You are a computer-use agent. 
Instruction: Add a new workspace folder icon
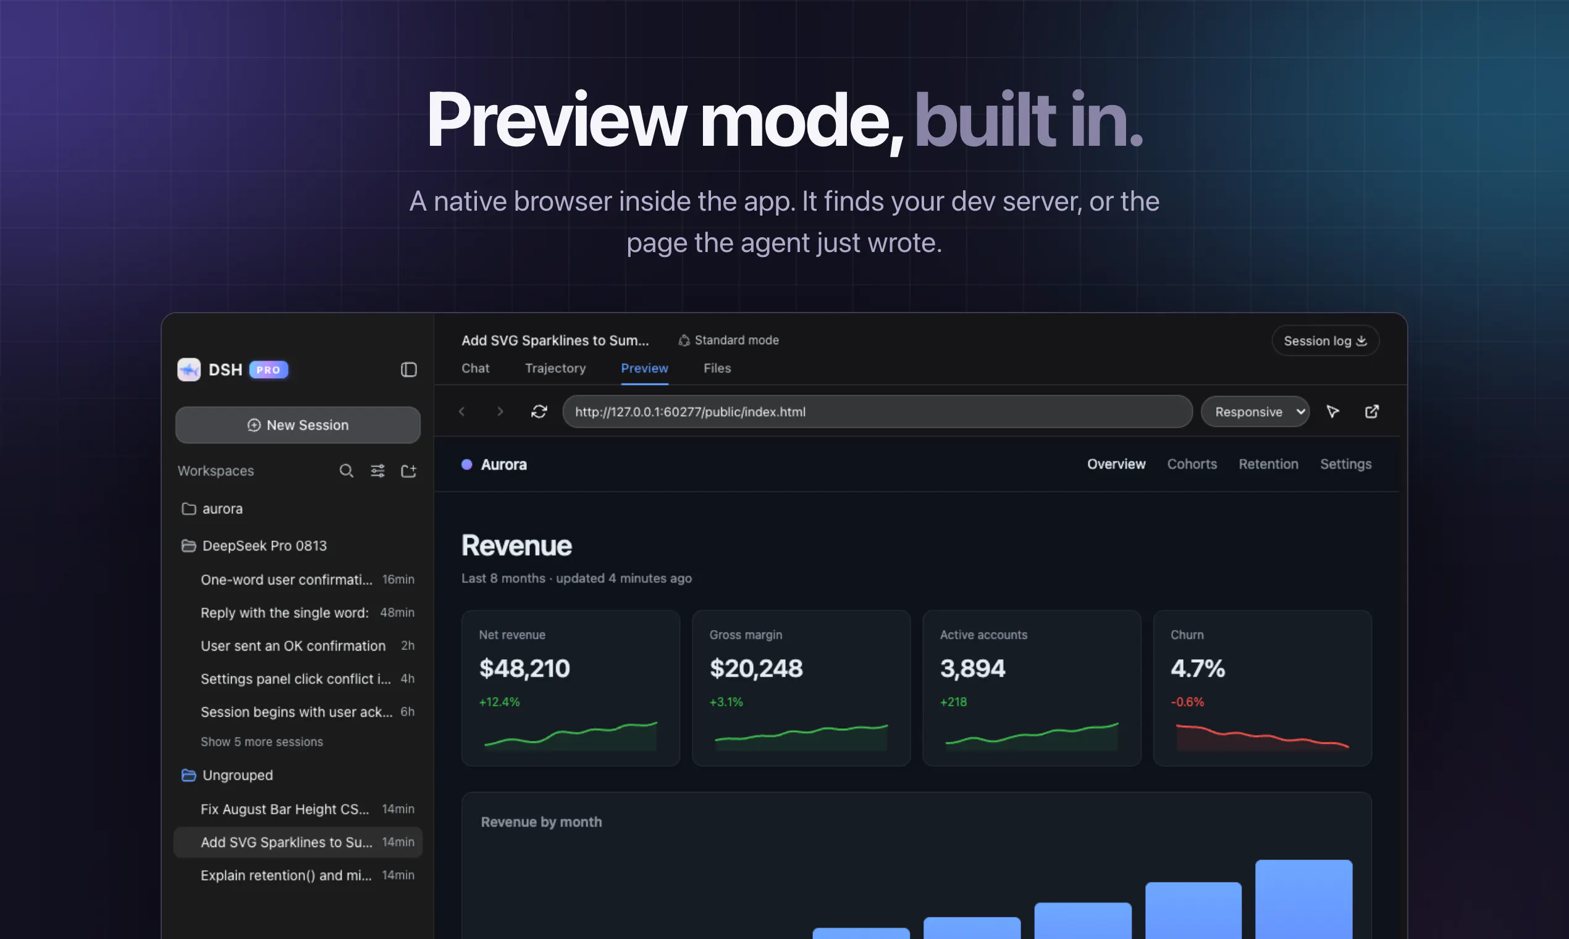pyautogui.click(x=409, y=471)
